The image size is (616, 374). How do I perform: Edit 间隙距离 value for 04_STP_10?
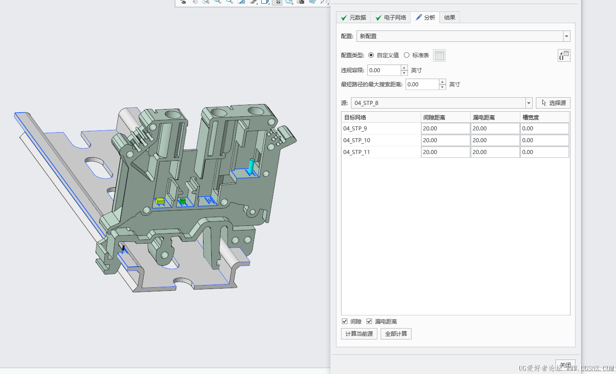tap(446, 140)
